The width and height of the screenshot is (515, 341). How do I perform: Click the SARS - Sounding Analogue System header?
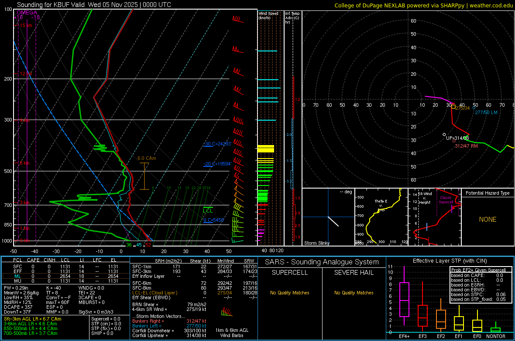click(322, 262)
